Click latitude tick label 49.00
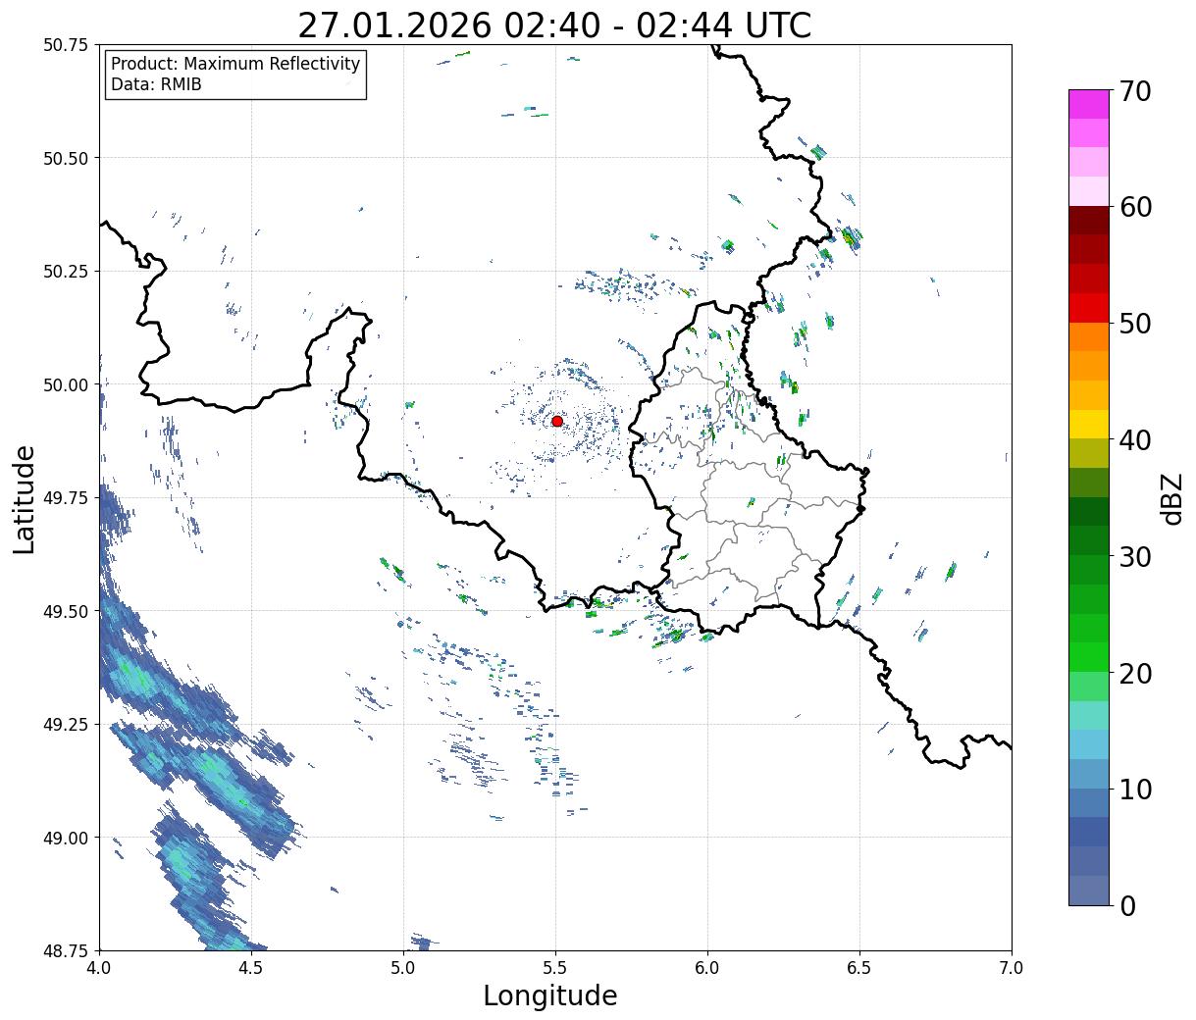 coord(66,838)
